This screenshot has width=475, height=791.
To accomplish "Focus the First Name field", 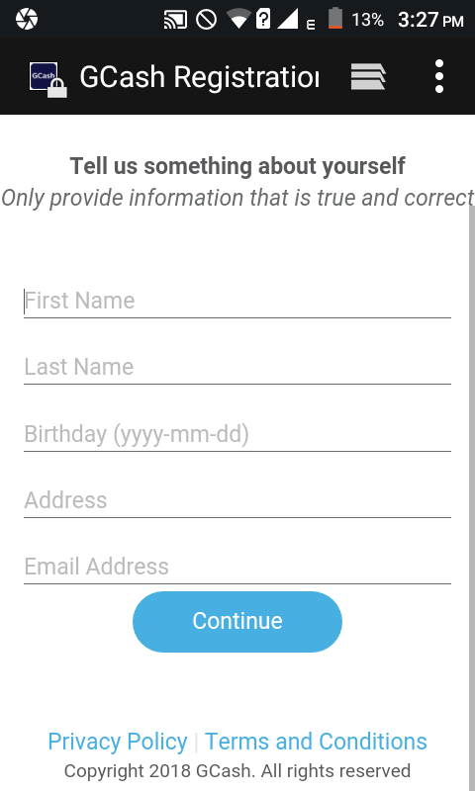I will tap(237, 302).
